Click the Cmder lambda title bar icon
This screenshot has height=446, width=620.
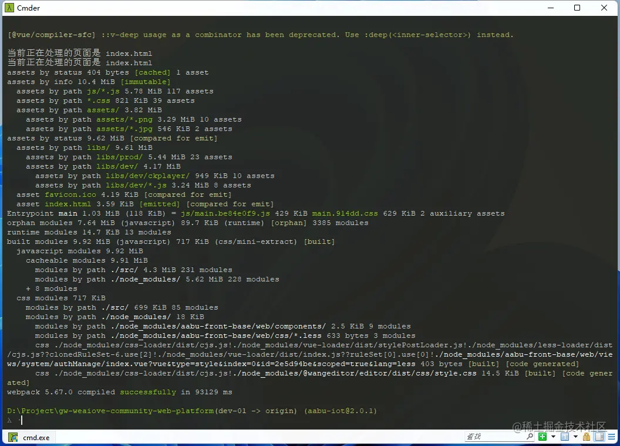pos(9,8)
